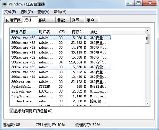The height and width of the screenshot is (130, 159).
Task: Minimize the Task Manager window
Action: pyautogui.click(x=130, y=3)
